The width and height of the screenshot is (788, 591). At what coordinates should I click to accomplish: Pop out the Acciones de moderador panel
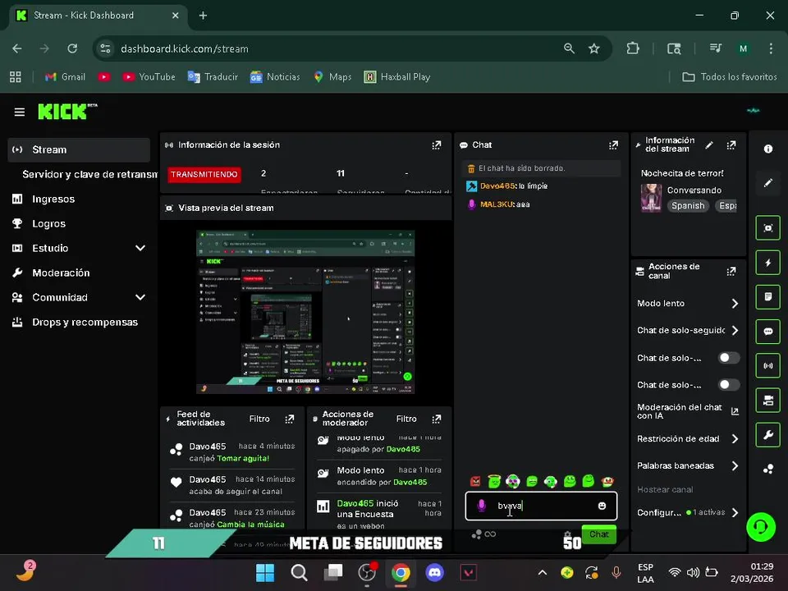[436, 419]
